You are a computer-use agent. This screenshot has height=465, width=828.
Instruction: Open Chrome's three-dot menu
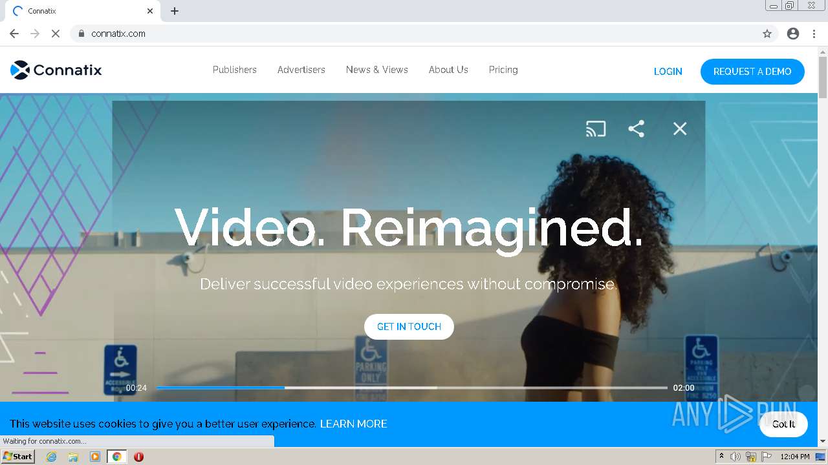pos(814,34)
